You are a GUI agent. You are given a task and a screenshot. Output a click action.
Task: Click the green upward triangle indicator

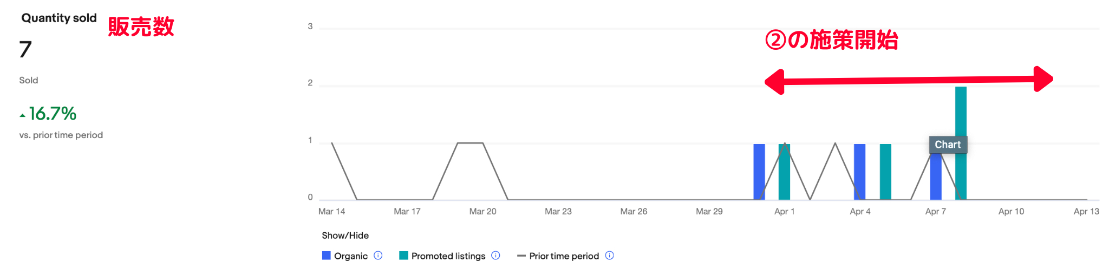point(22,115)
